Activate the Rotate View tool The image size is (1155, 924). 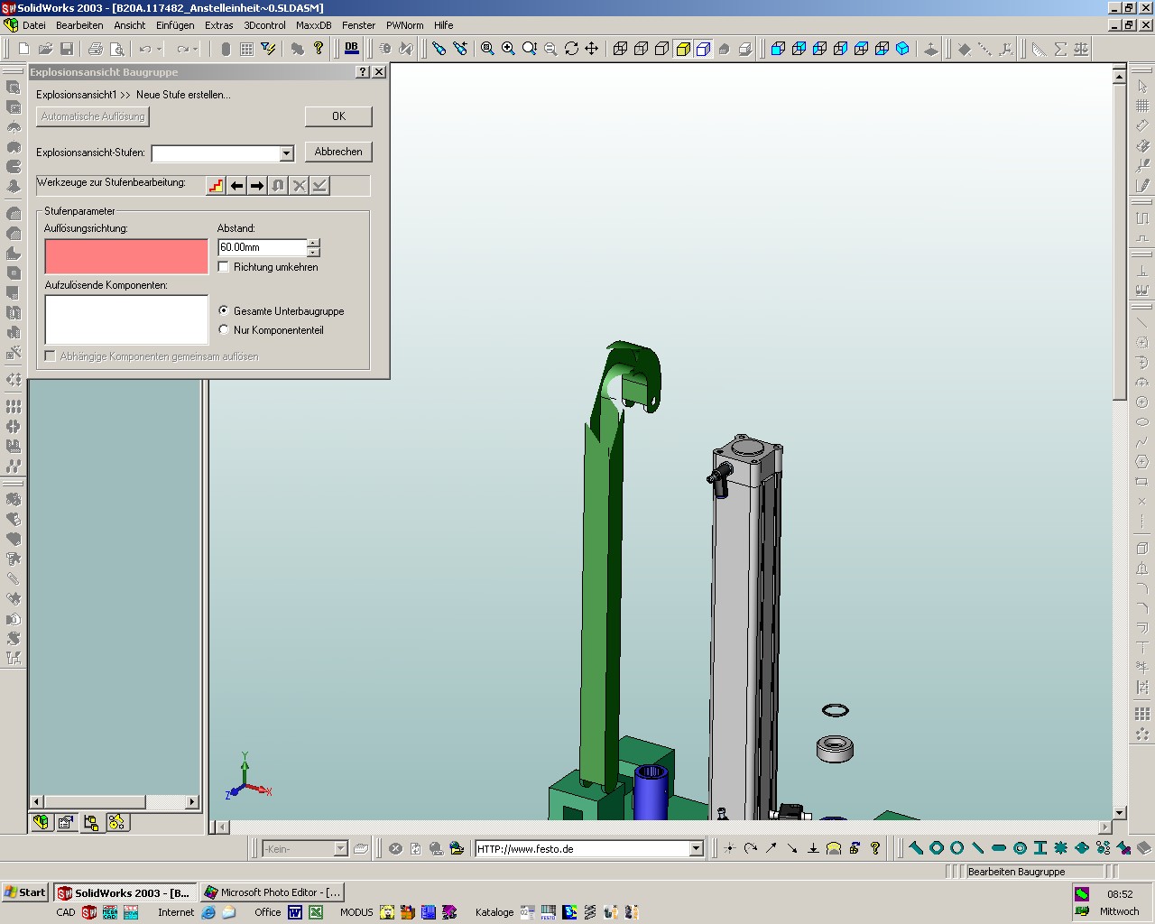click(x=571, y=49)
